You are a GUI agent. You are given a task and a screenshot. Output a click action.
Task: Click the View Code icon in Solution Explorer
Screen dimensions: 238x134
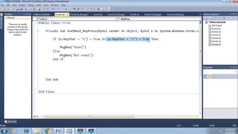219,18
